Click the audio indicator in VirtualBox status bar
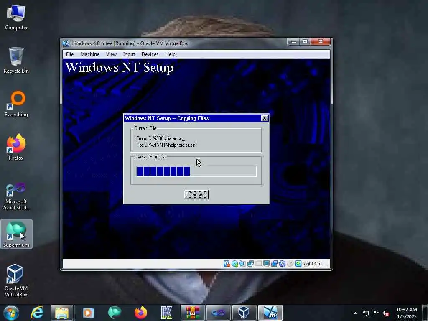 [x=242, y=264]
